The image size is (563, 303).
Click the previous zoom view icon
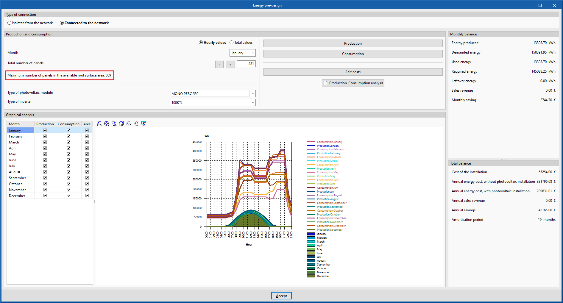[99, 124]
